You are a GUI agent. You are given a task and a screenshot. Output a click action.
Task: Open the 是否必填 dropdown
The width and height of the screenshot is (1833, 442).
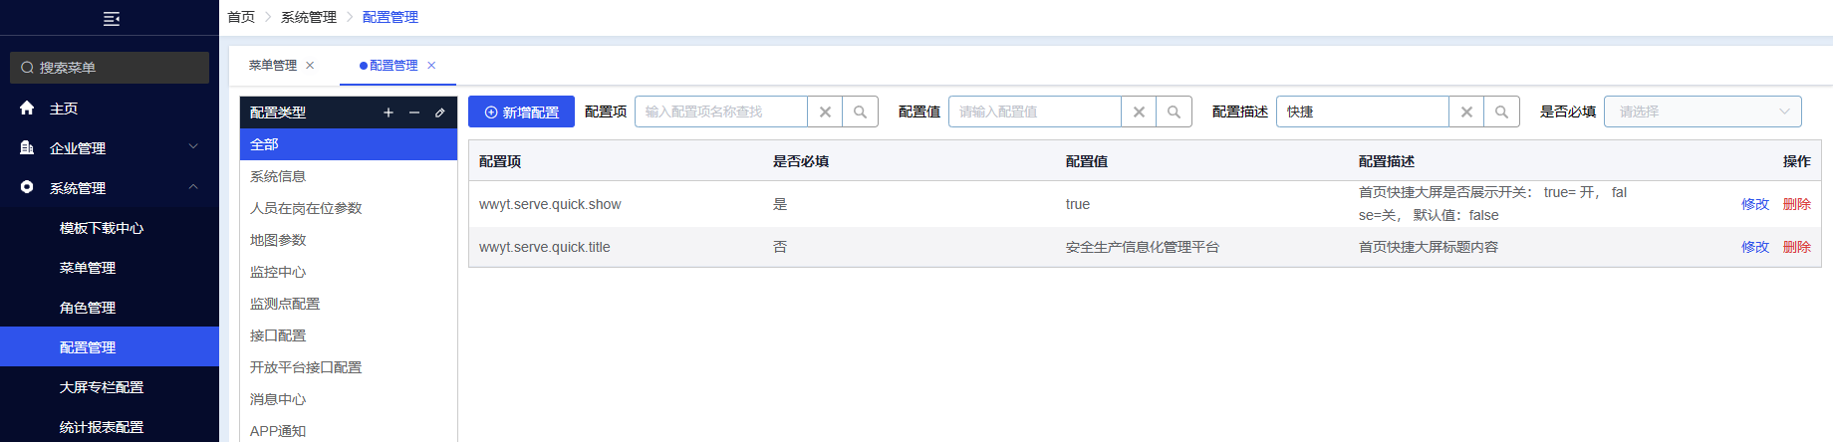1702,111
